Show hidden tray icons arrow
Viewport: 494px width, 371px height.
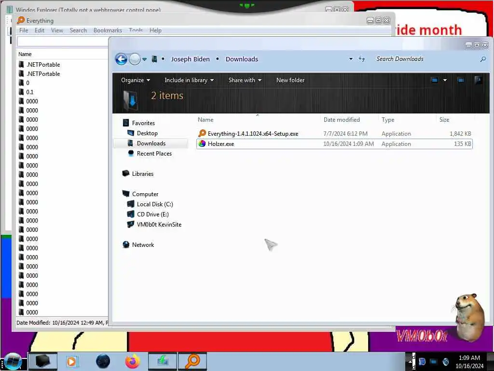point(410,362)
